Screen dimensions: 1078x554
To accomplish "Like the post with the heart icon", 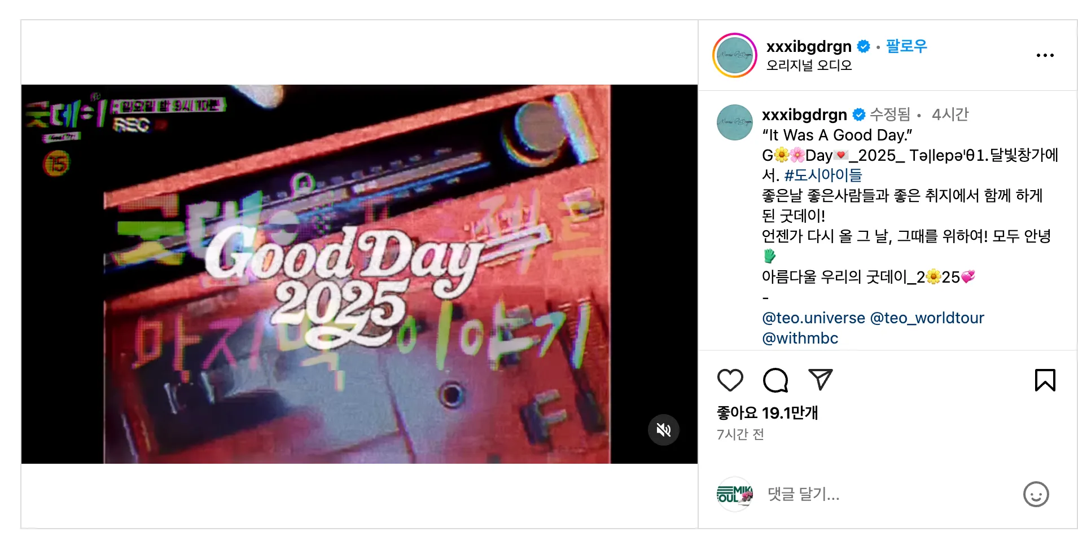I will pyautogui.click(x=730, y=380).
